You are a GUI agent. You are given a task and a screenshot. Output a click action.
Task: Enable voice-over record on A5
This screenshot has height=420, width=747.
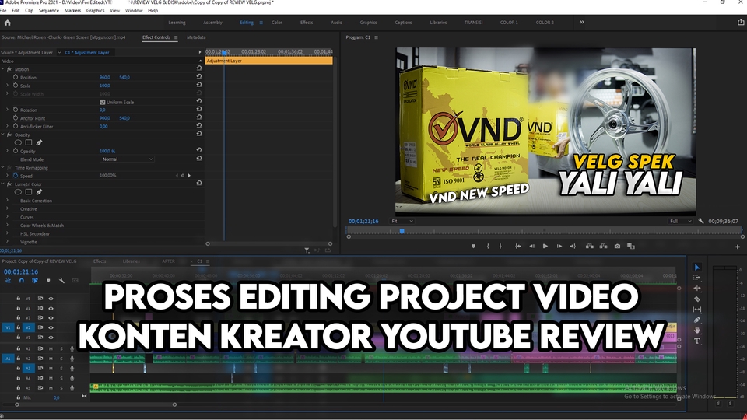72,387
